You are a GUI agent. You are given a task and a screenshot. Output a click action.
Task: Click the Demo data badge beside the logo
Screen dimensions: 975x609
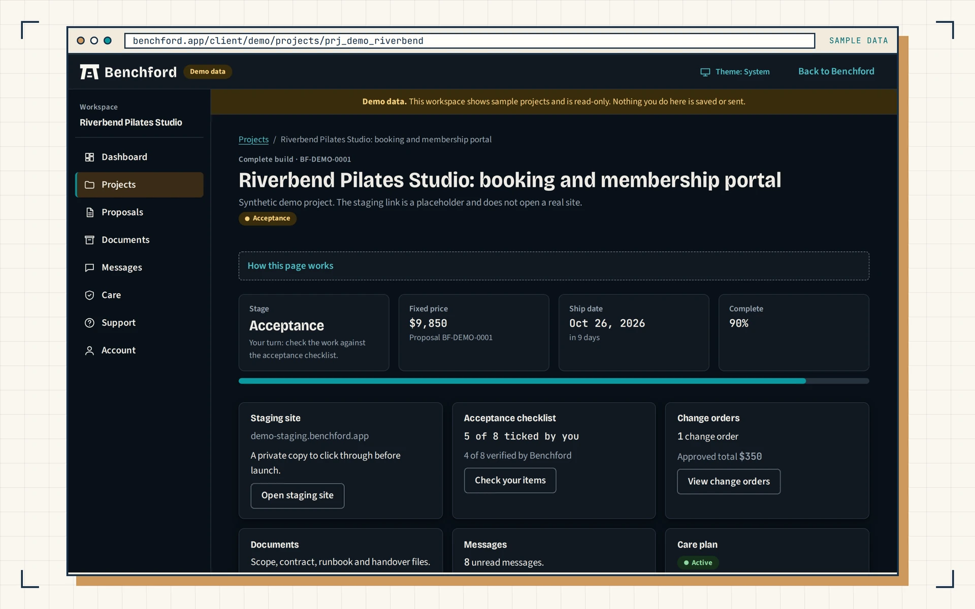click(x=208, y=72)
